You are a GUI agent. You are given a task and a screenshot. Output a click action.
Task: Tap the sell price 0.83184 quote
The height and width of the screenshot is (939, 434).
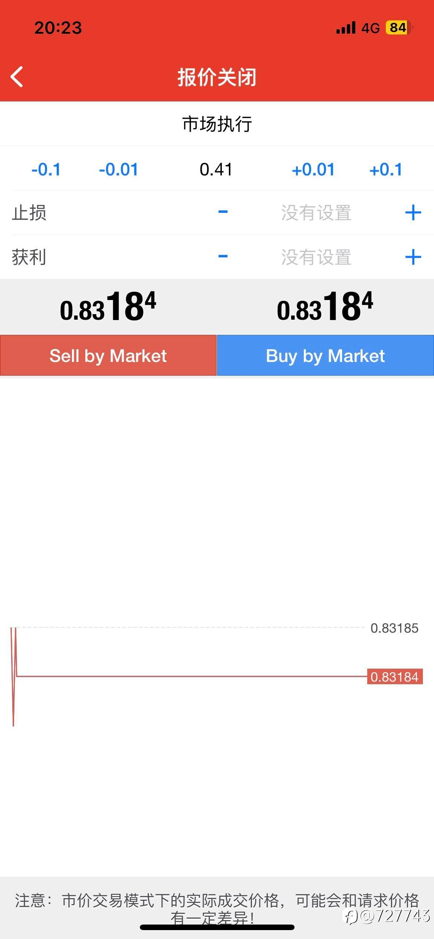click(108, 307)
